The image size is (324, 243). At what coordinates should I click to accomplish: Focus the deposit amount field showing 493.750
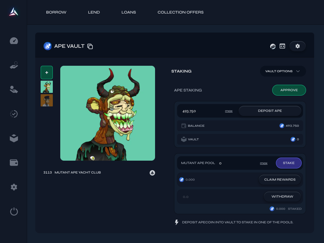[201, 111]
